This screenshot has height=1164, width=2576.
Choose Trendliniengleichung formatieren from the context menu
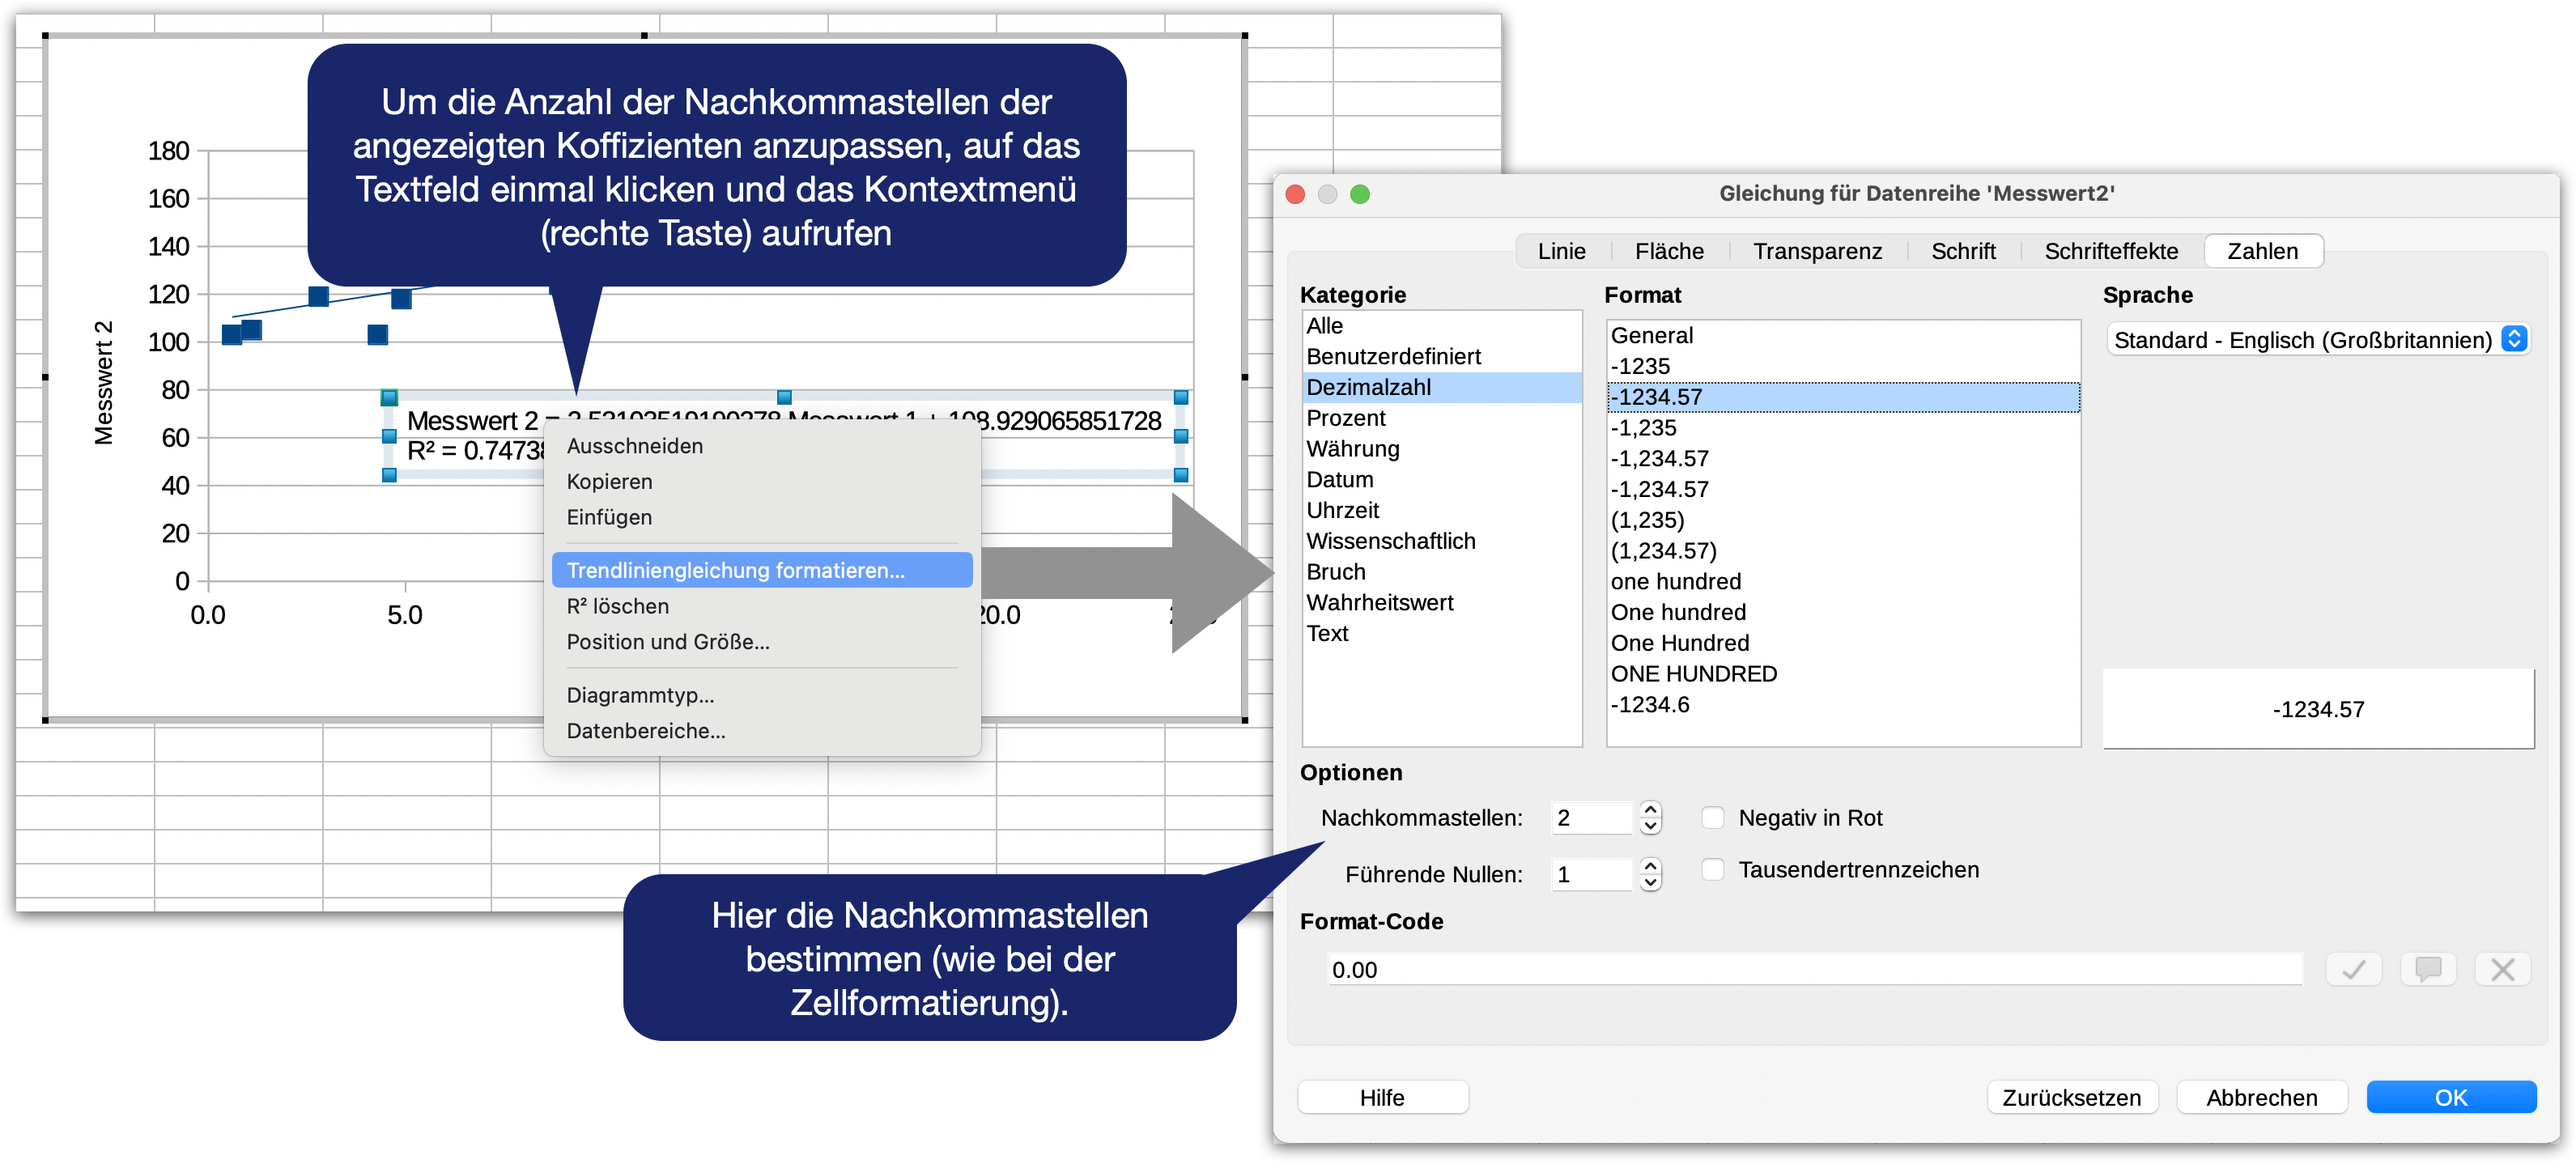(x=735, y=570)
